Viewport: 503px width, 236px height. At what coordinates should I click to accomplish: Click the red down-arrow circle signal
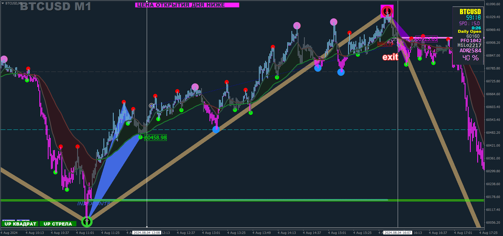point(387,11)
